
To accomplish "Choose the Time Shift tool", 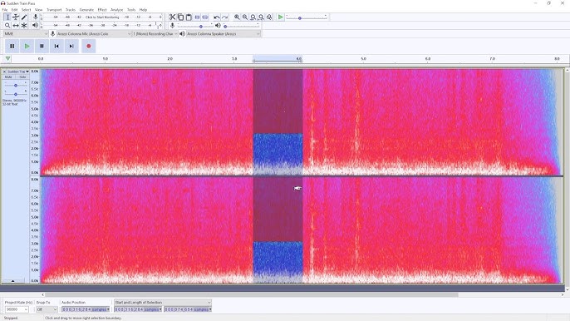I will (x=16, y=26).
